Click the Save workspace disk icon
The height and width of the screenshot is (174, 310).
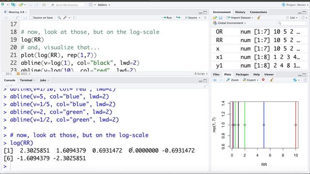[x=220, y=18]
